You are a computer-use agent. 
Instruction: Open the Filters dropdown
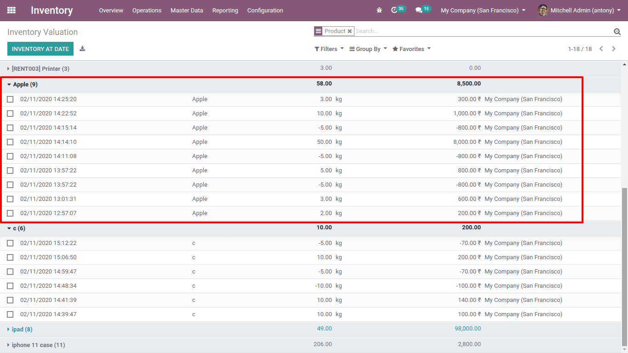[x=329, y=49]
